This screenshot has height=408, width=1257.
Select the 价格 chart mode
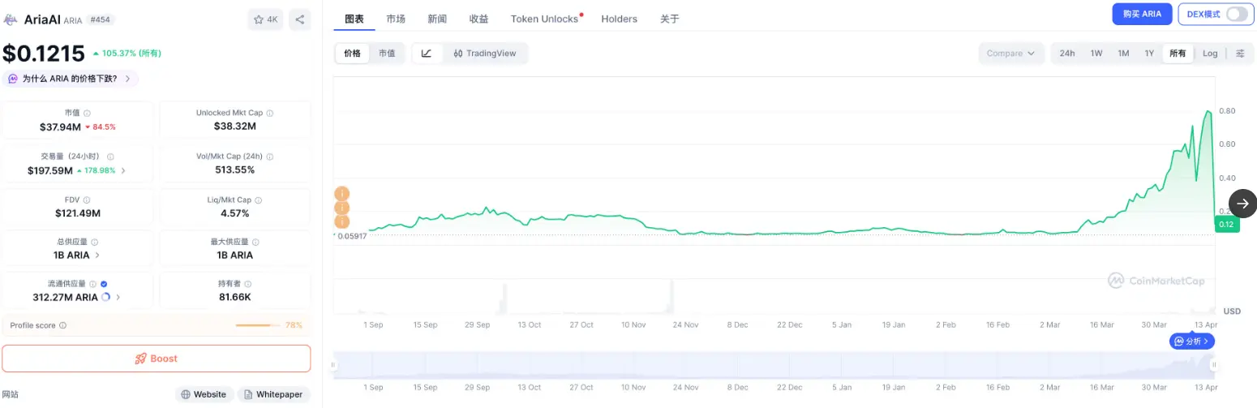click(352, 54)
